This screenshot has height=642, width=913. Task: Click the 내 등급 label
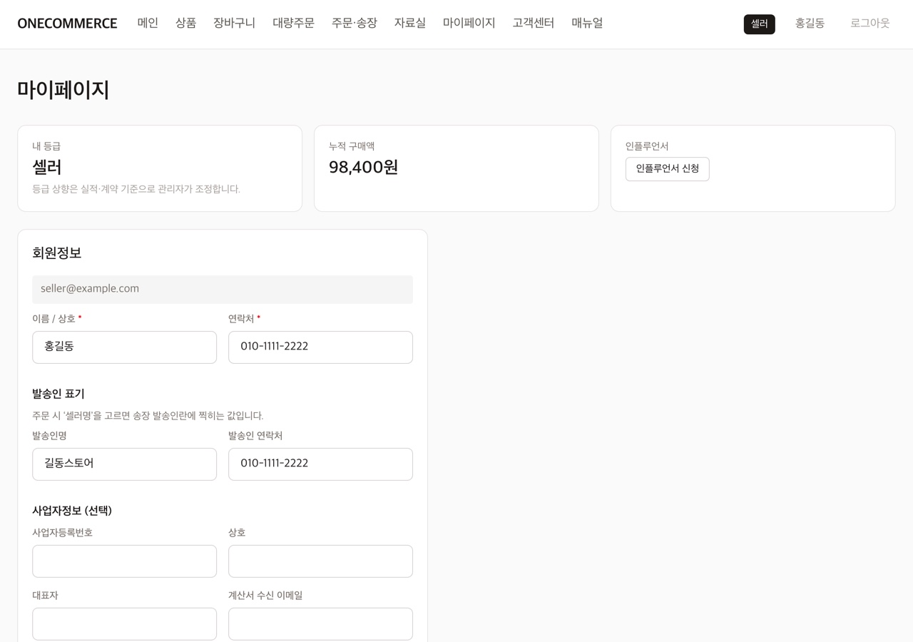click(x=46, y=146)
